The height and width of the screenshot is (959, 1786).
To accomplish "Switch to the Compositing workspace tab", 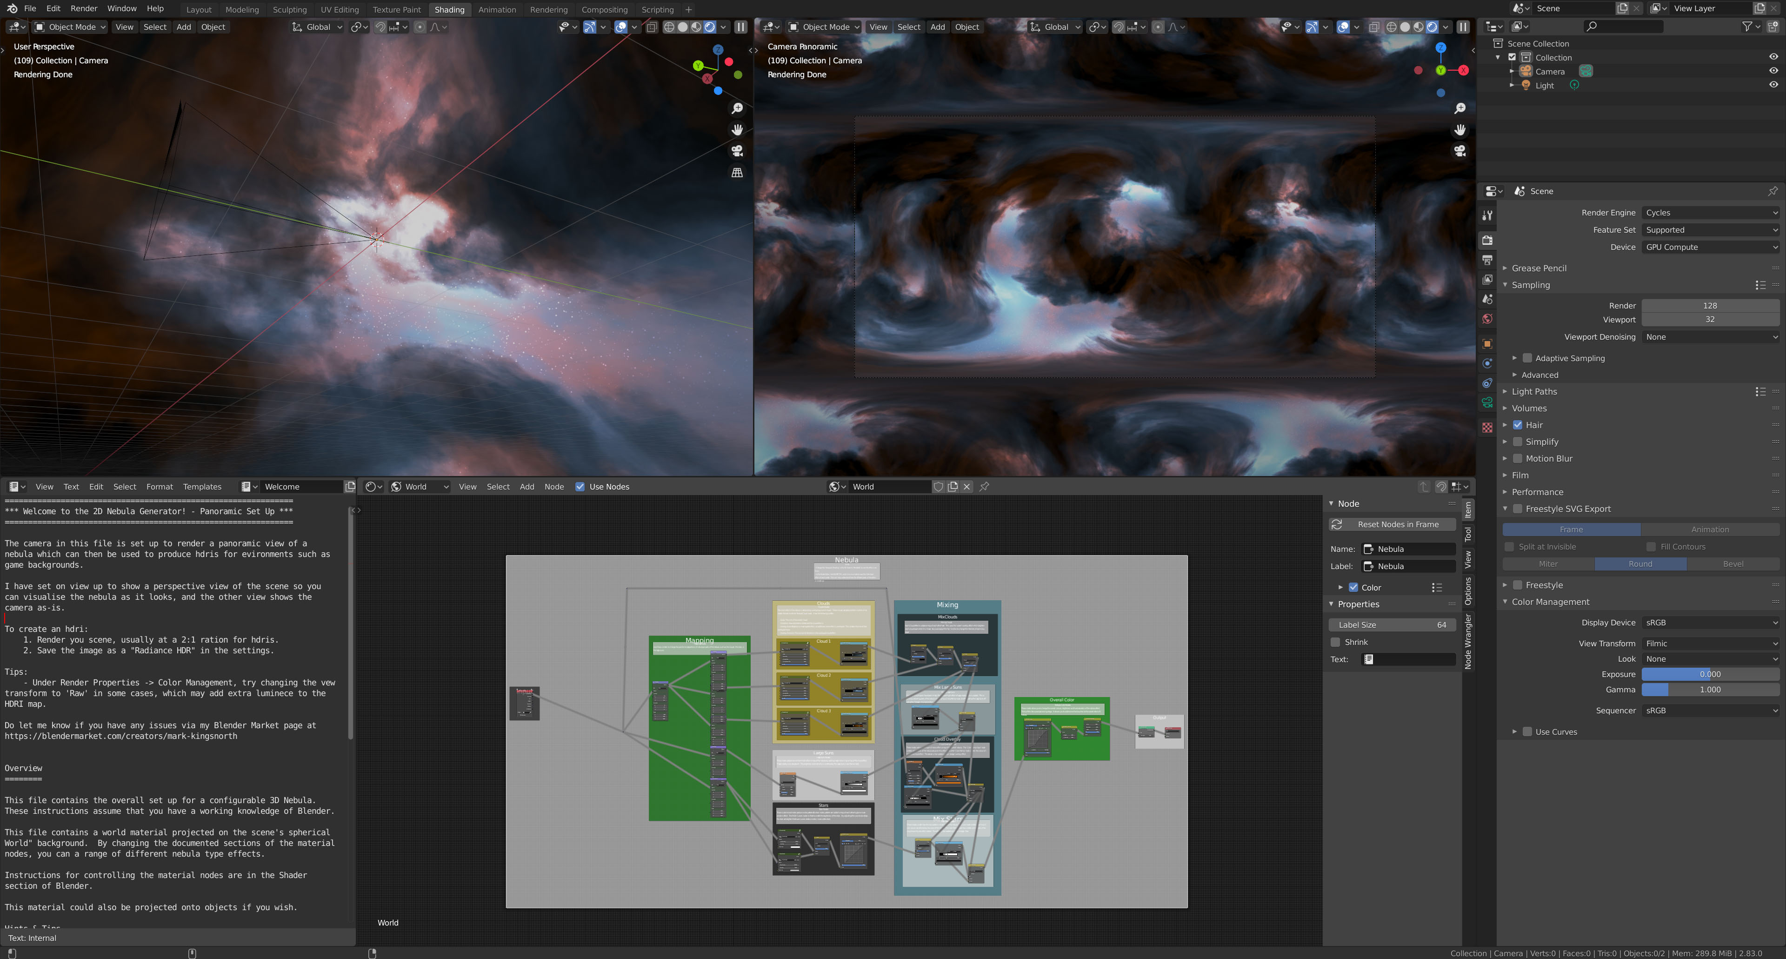I will pos(604,10).
